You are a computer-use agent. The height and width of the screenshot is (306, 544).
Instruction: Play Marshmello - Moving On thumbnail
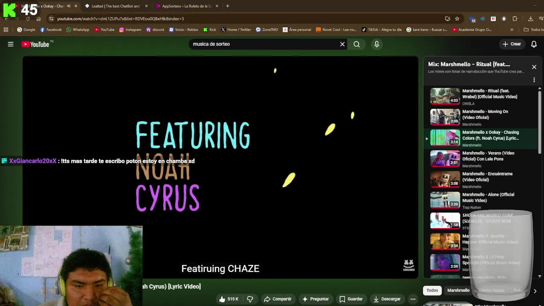pos(445,117)
